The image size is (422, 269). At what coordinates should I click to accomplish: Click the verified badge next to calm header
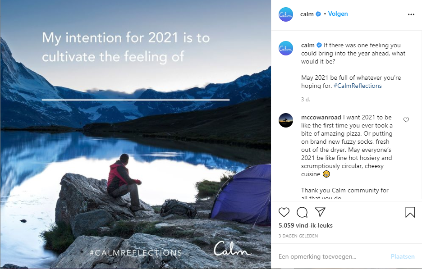tap(318, 14)
